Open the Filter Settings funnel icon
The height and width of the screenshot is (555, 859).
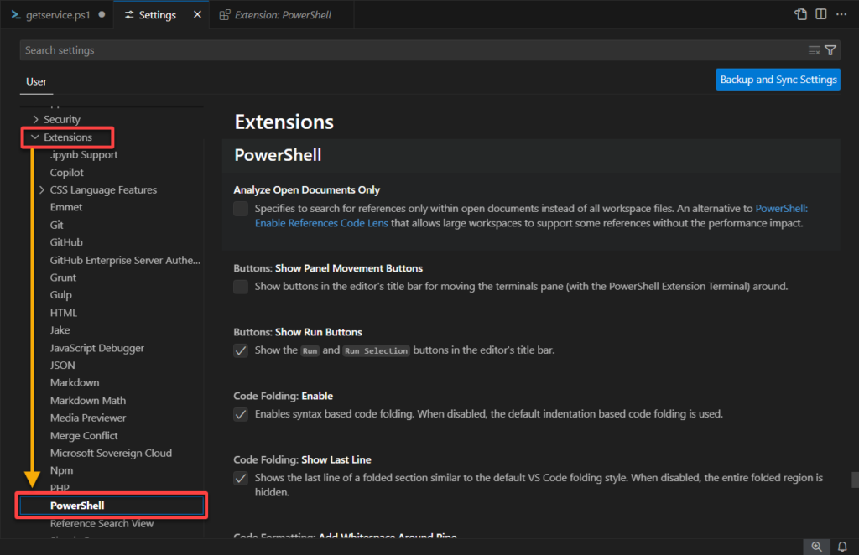pyautogui.click(x=830, y=50)
